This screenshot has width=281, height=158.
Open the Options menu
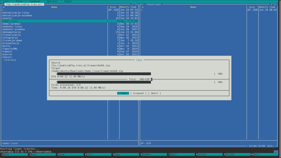pyautogui.click(x=52, y=1)
